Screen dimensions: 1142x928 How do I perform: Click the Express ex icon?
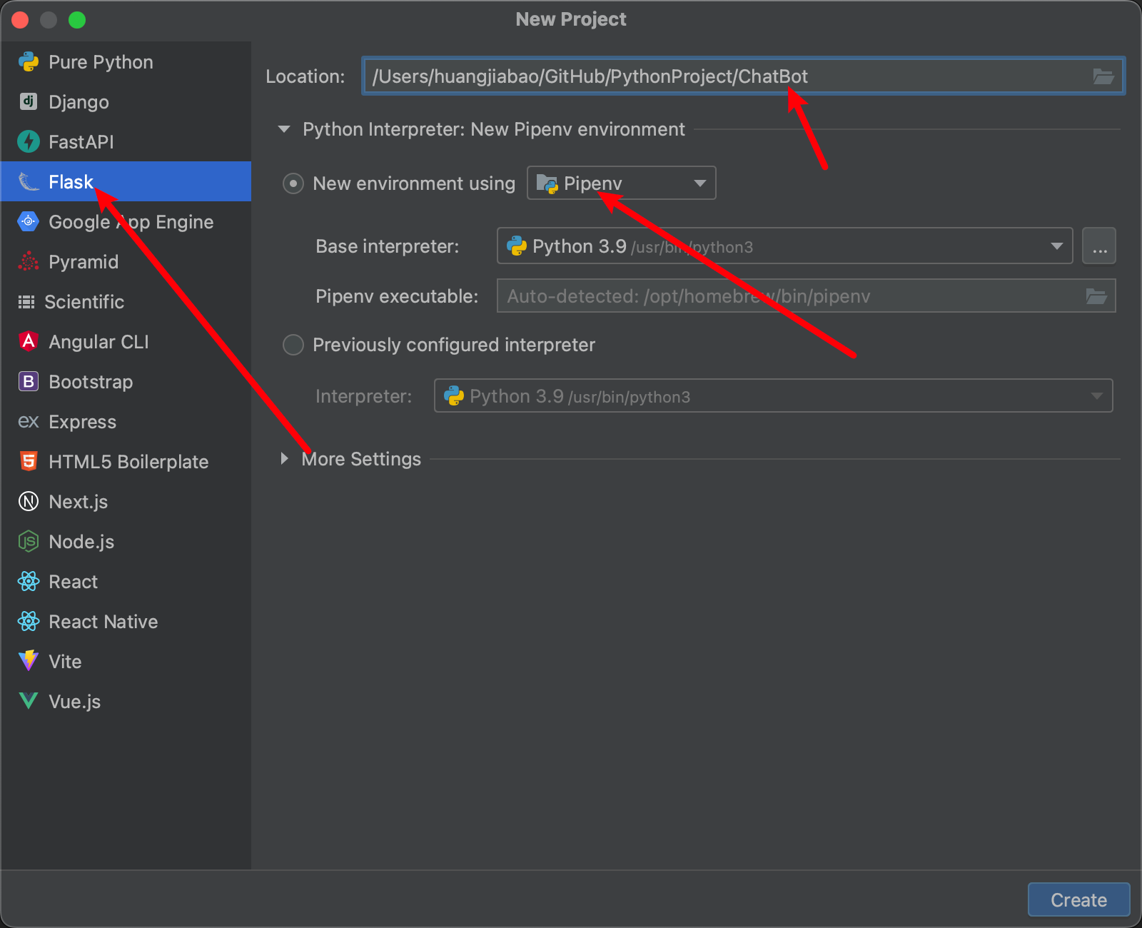(29, 422)
